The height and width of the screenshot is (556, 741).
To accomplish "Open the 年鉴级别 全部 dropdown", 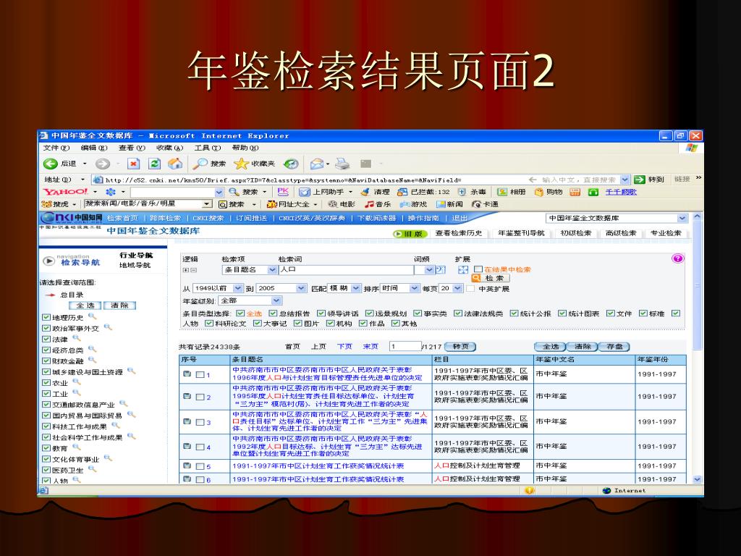I will [x=277, y=300].
